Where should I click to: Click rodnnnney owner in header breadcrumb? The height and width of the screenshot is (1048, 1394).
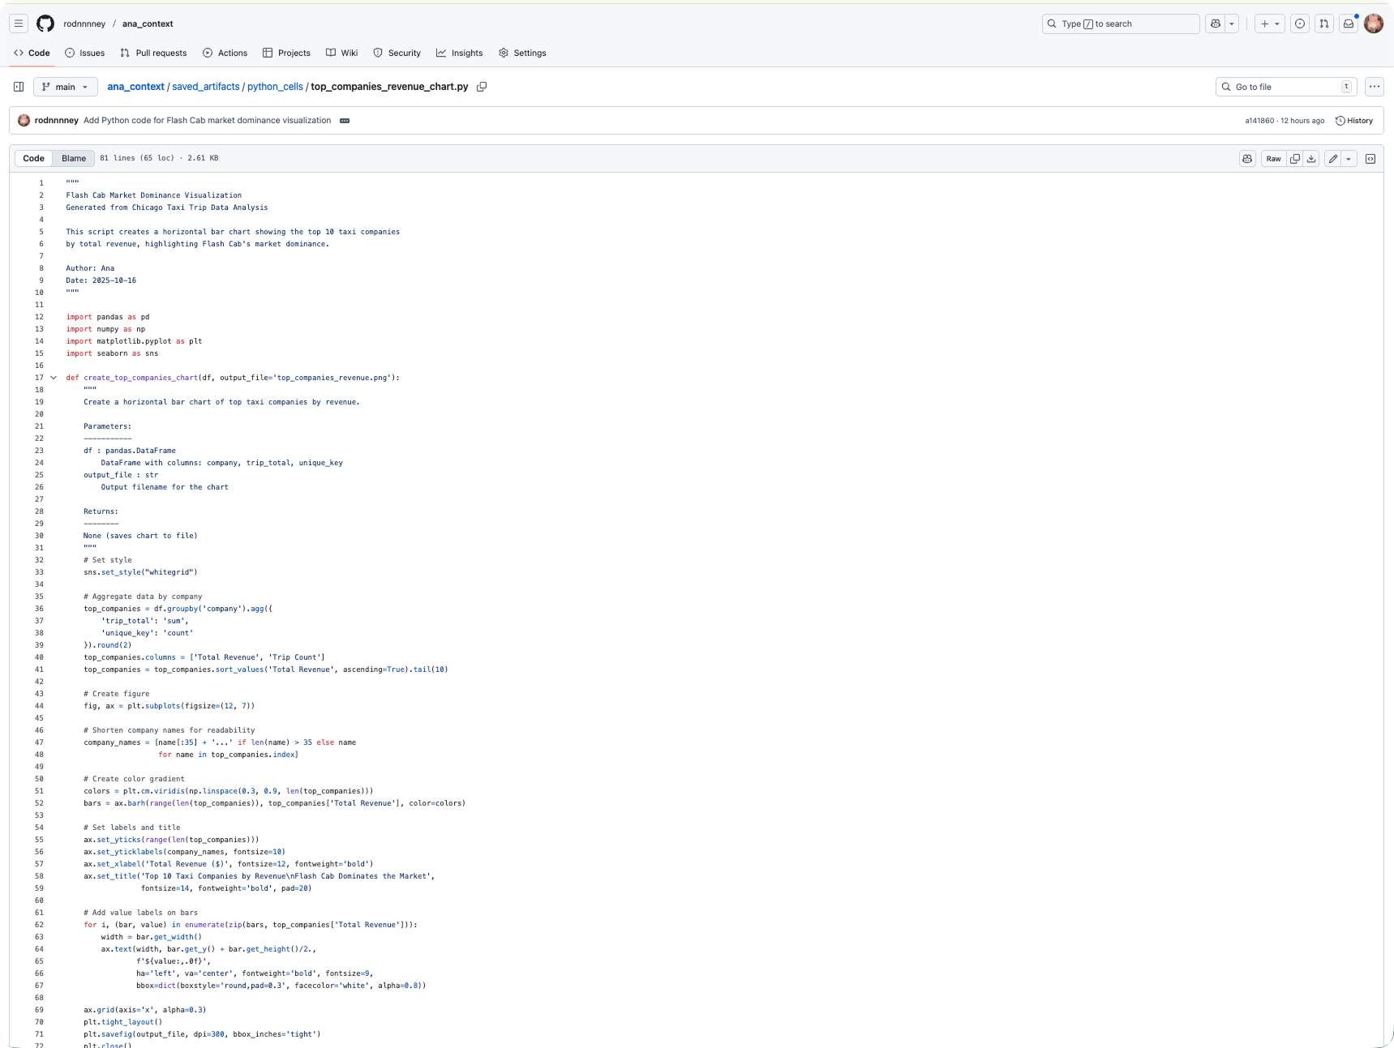coord(84,24)
